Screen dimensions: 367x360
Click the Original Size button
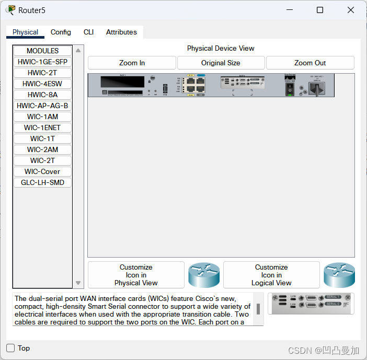(x=221, y=63)
